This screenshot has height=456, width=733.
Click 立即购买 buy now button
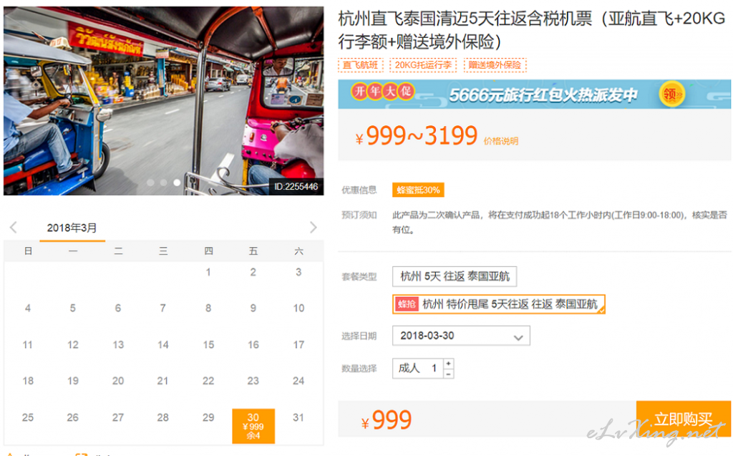point(684,419)
